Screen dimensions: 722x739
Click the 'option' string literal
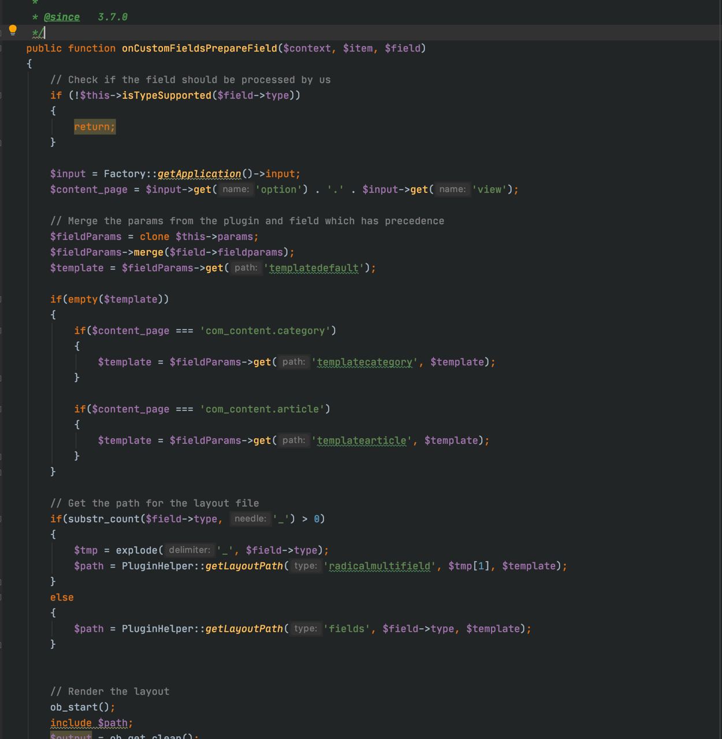tap(279, 189)
